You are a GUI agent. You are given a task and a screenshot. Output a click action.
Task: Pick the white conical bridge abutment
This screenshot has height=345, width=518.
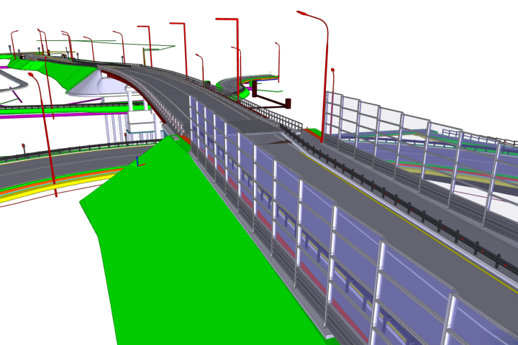pos(90,86)
